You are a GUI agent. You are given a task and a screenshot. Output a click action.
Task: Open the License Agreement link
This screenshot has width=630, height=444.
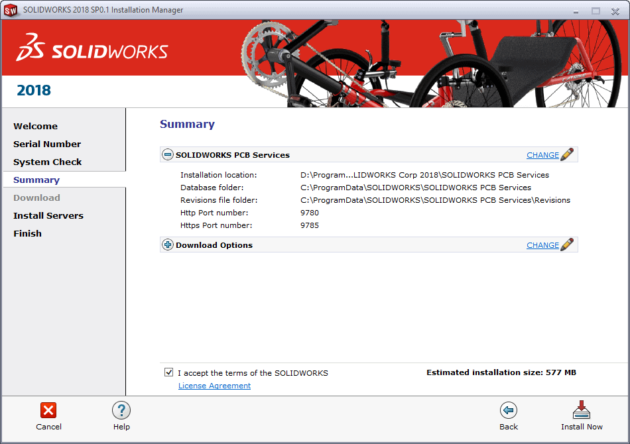pos(214,386)
